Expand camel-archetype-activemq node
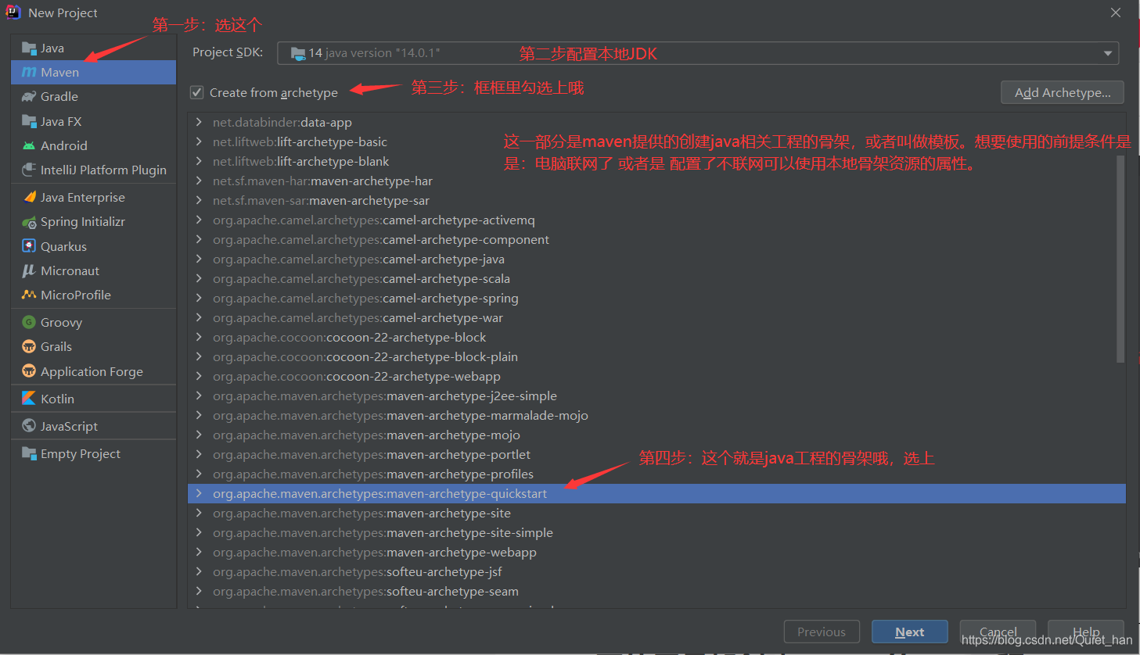The image size is (1140, 655). [x=199, y=220]
